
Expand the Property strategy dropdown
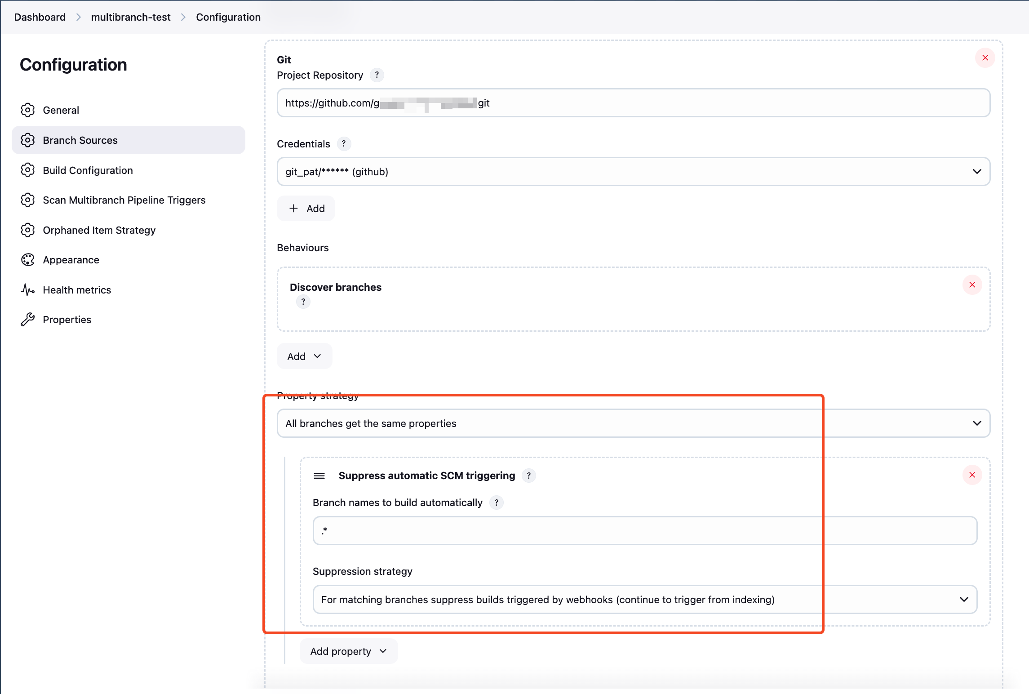633,423
